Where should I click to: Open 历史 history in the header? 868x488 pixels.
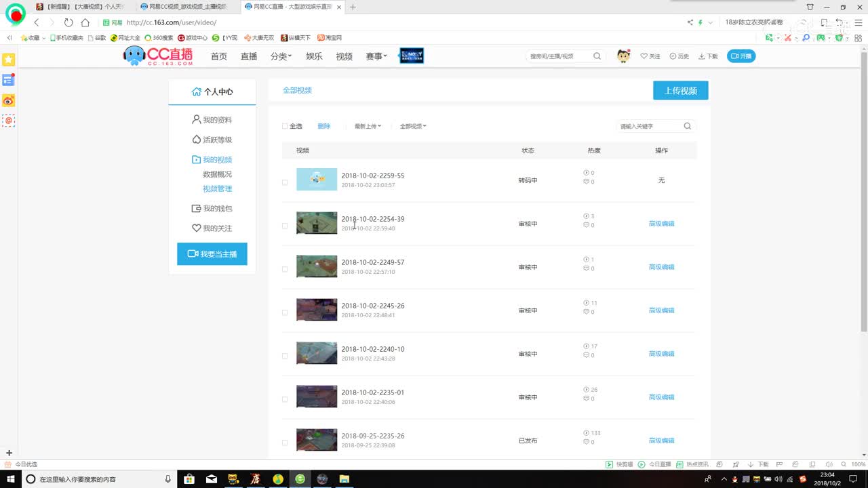[679, 56]
